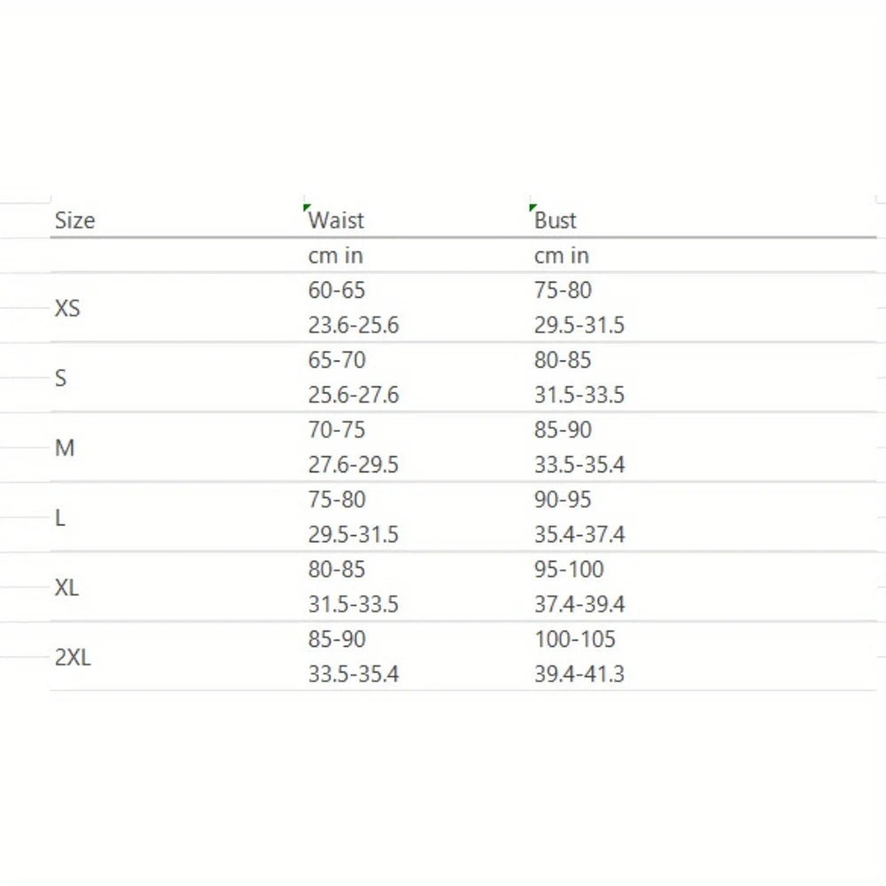Click the 2XL size label cell
This screenshot has height=886, width=886.
pos(73,657)
